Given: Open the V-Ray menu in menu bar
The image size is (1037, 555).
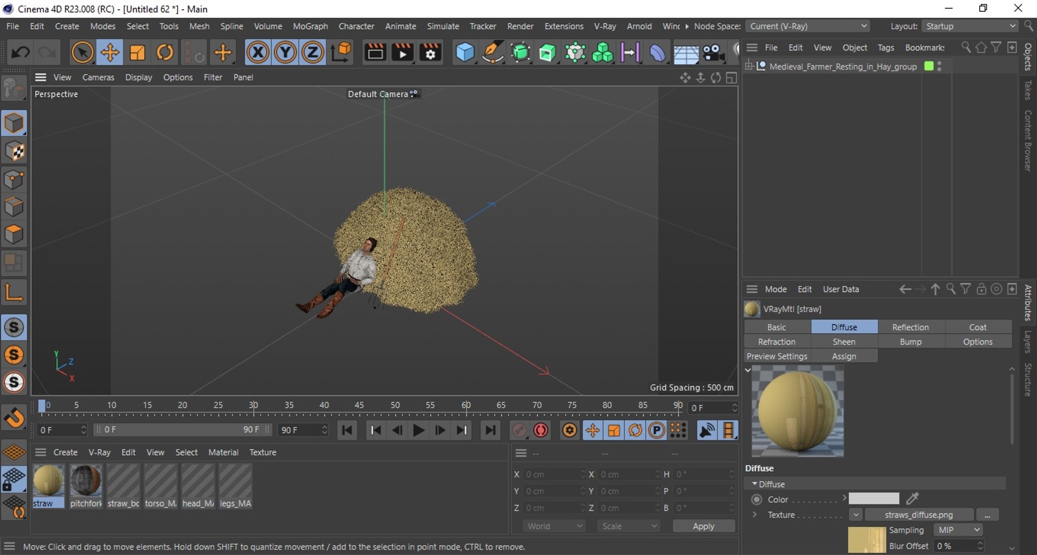Looking at the screenshot, I should (605, 26).
